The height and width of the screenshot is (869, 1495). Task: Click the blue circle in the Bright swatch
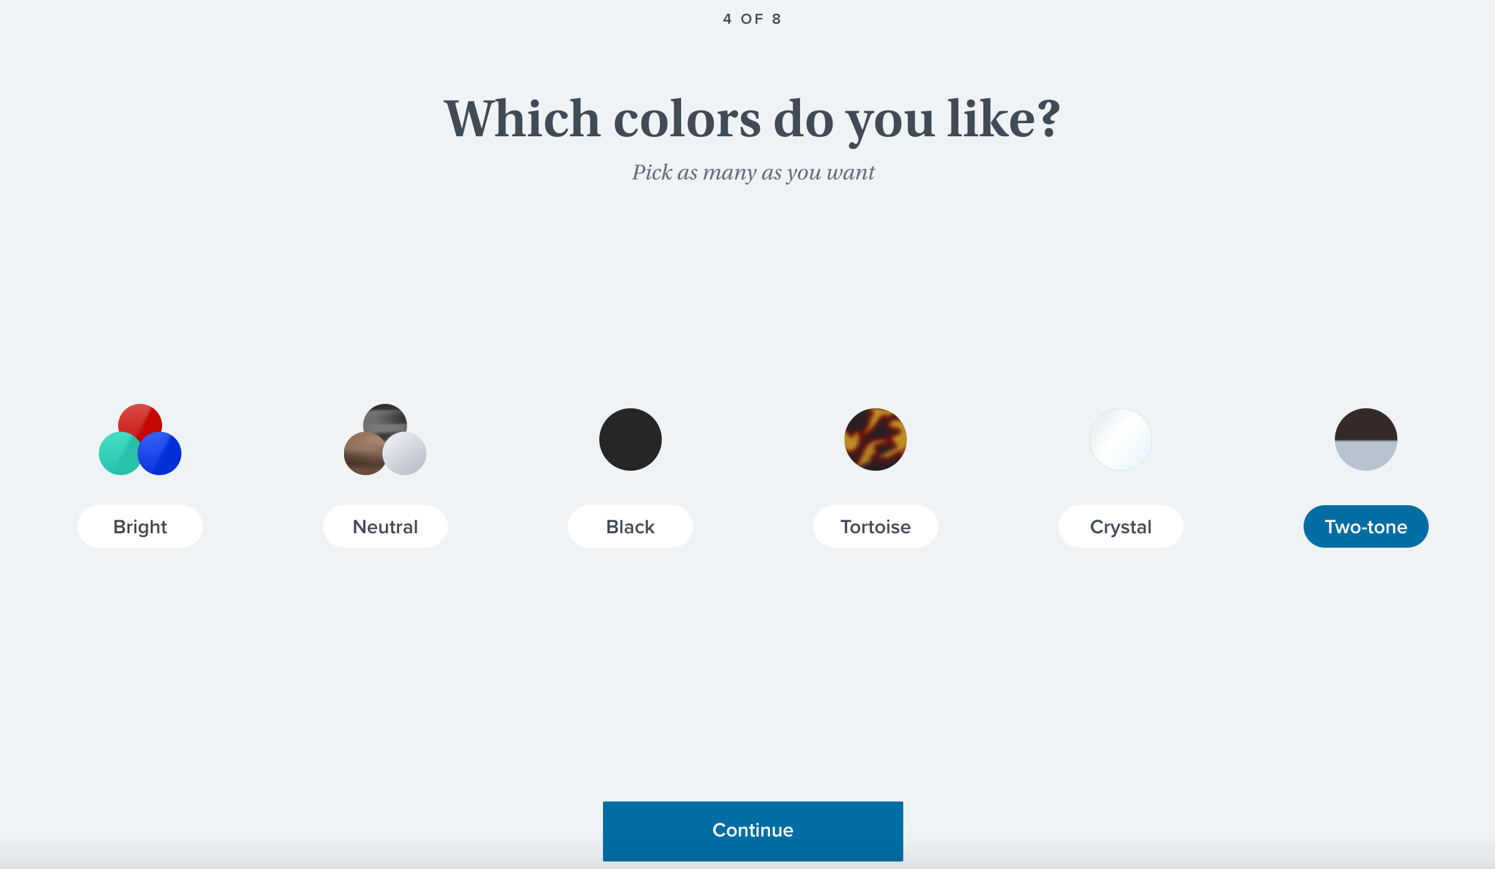(161, 454)
